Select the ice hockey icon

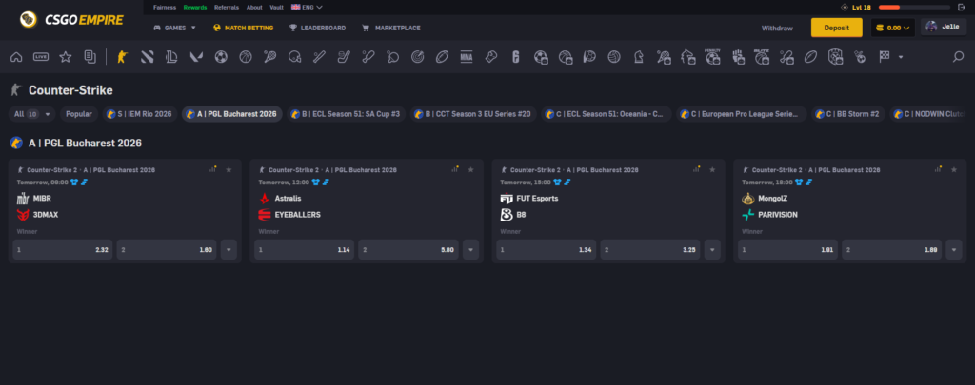(344, 57)
